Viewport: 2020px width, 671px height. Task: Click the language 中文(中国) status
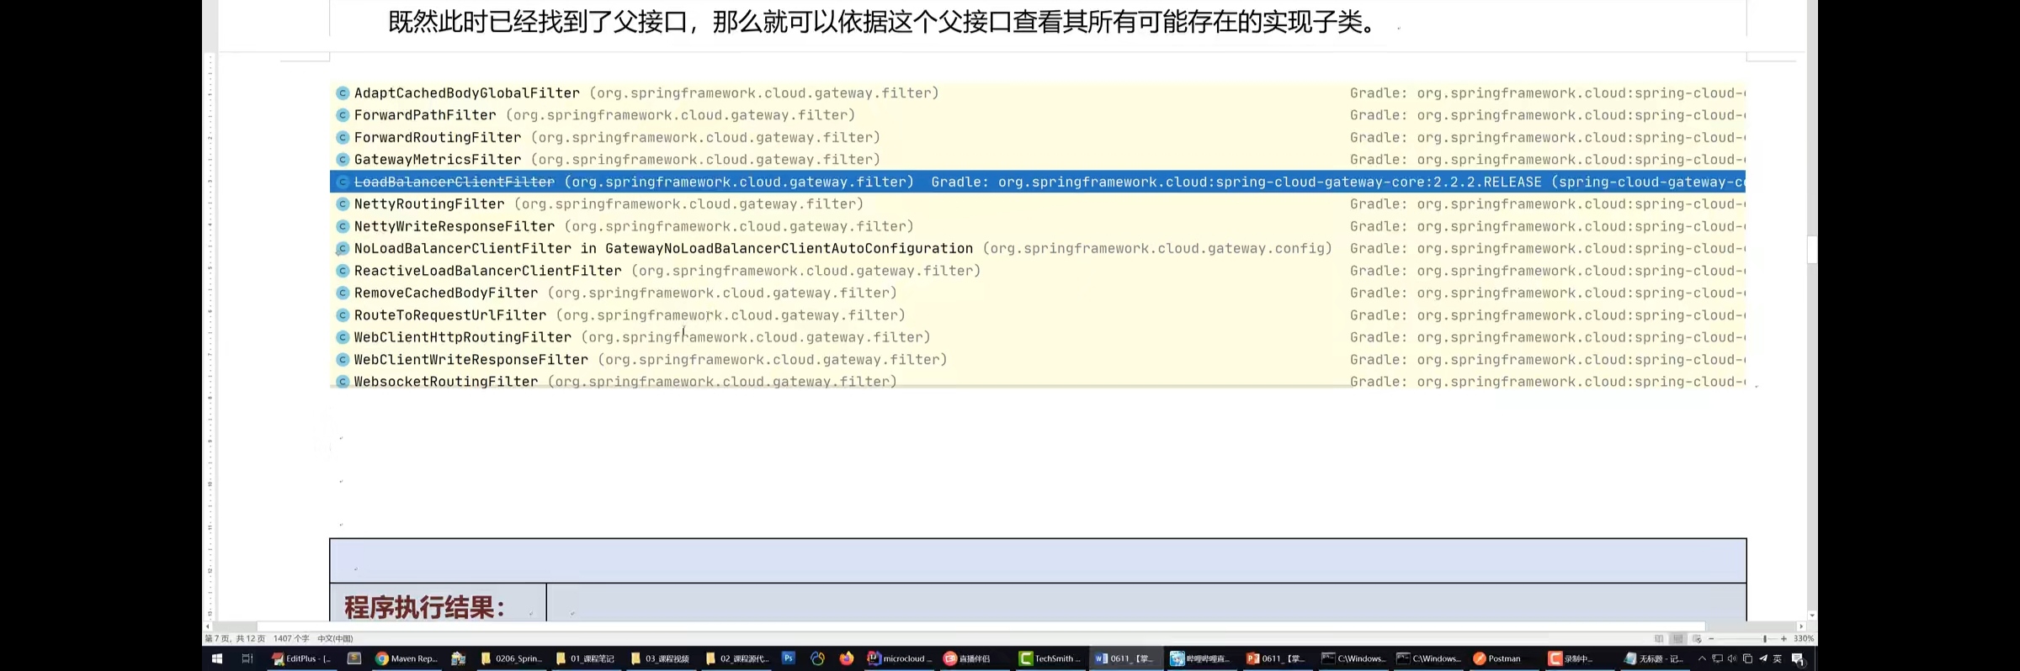point(335,638)
